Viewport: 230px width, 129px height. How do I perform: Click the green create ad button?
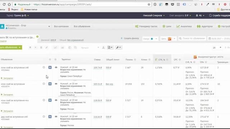(11, 47)
